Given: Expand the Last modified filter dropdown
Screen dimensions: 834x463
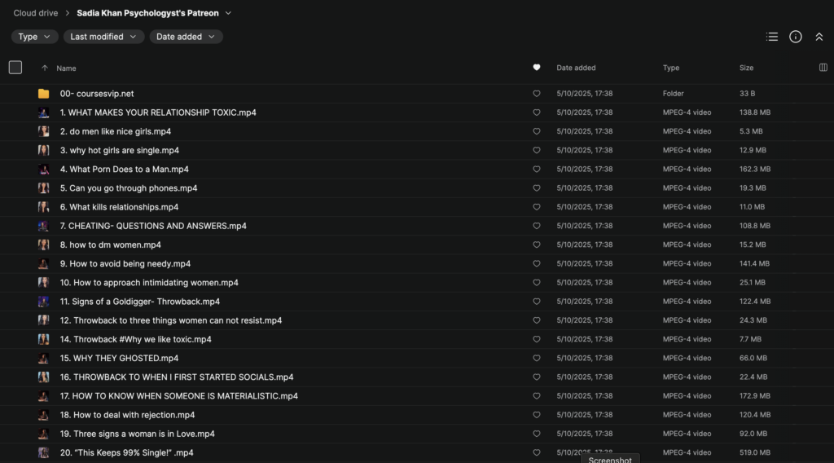Looking at the screenshot, I should tap(103, 37).
